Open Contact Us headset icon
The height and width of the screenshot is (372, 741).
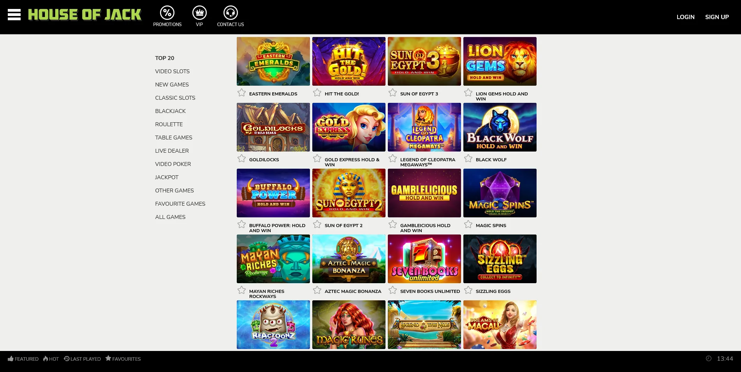231,13
